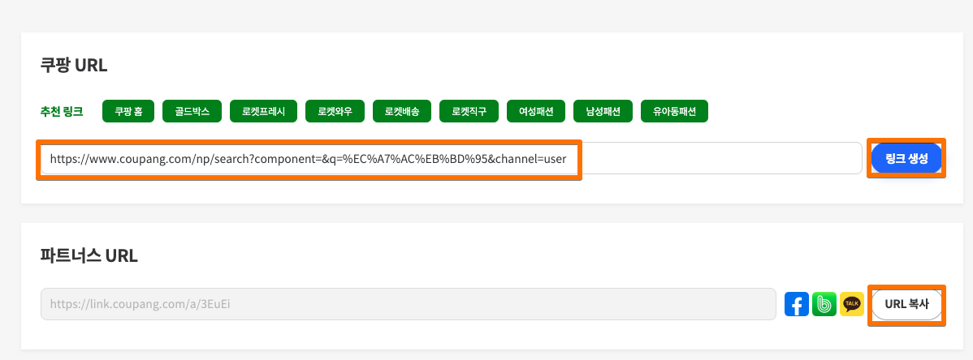
Task: Choose the 로켓배송 recommended link
Action: tap(402, 112)
